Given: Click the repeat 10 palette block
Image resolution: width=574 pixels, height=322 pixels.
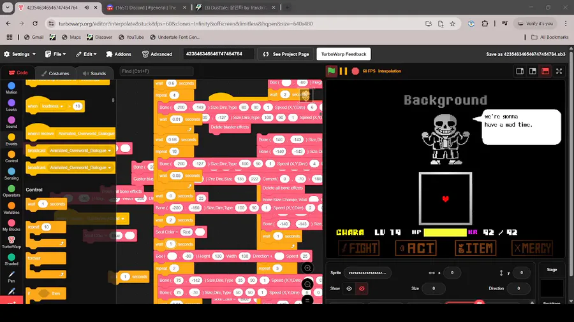Looking at the screenshot, I should pyautogui.click(x=46, y=234).
